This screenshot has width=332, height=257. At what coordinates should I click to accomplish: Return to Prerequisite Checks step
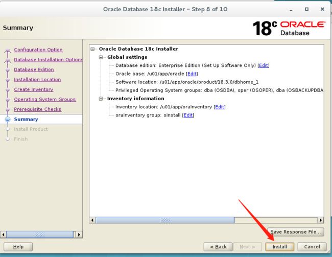(38, 109)
